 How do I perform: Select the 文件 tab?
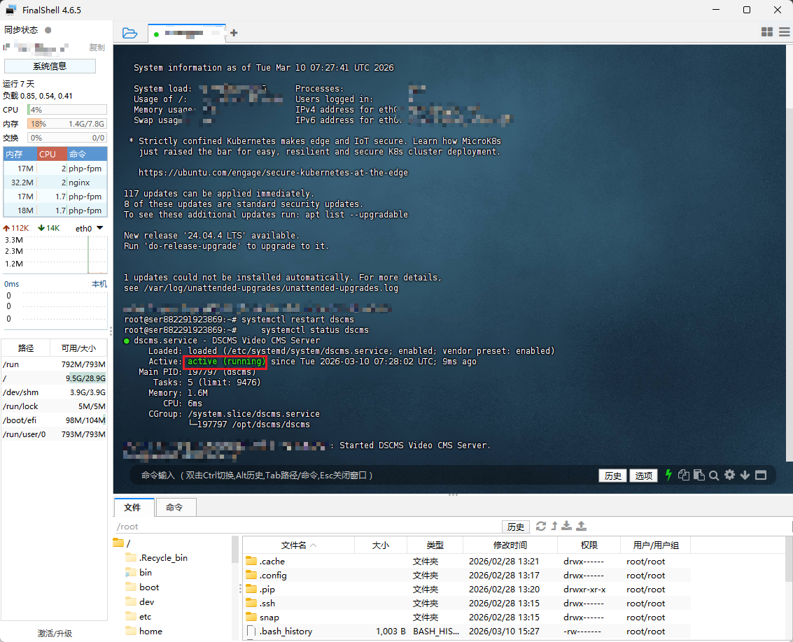click(x=132, y=508)
